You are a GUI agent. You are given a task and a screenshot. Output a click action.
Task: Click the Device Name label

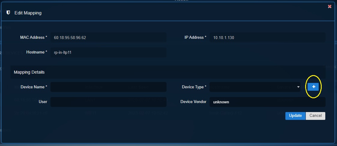tap(34, 87)
